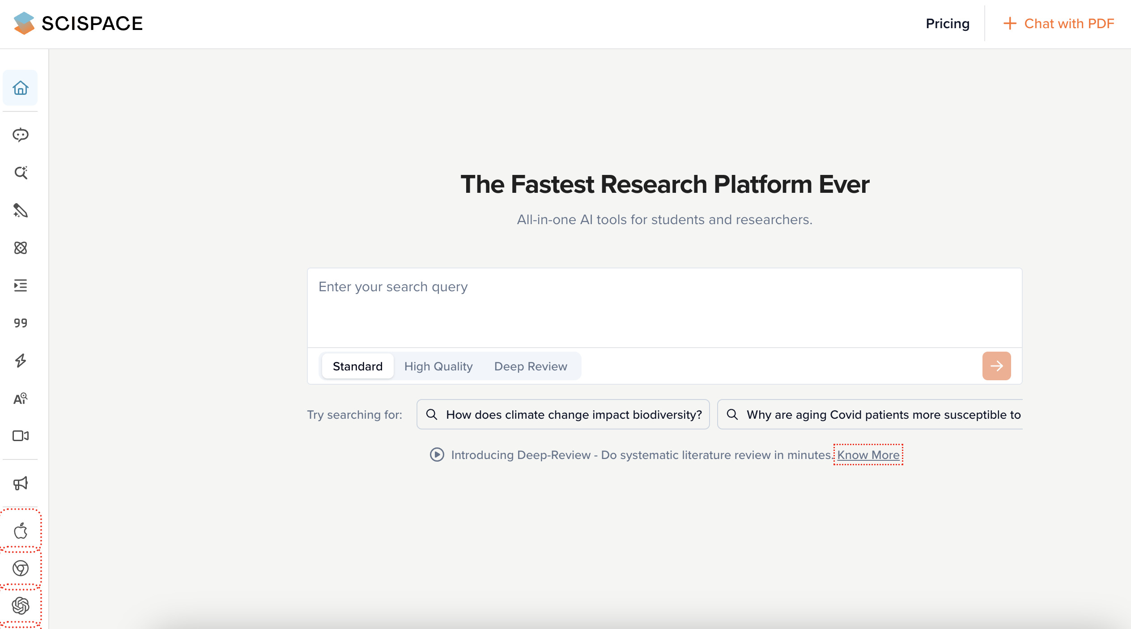This screenshot has width=1131, height=629.
Task: Submit search with the arrow button
Action: tap(996, 366)
